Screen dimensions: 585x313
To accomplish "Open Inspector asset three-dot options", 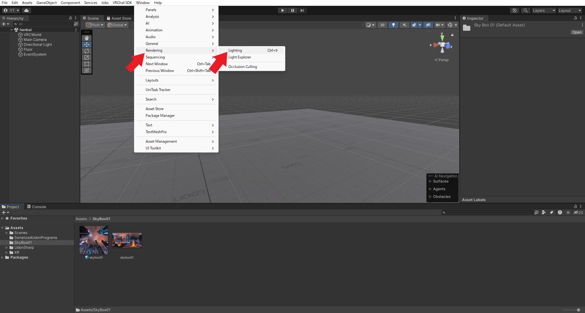I will (x=582, y=25).
